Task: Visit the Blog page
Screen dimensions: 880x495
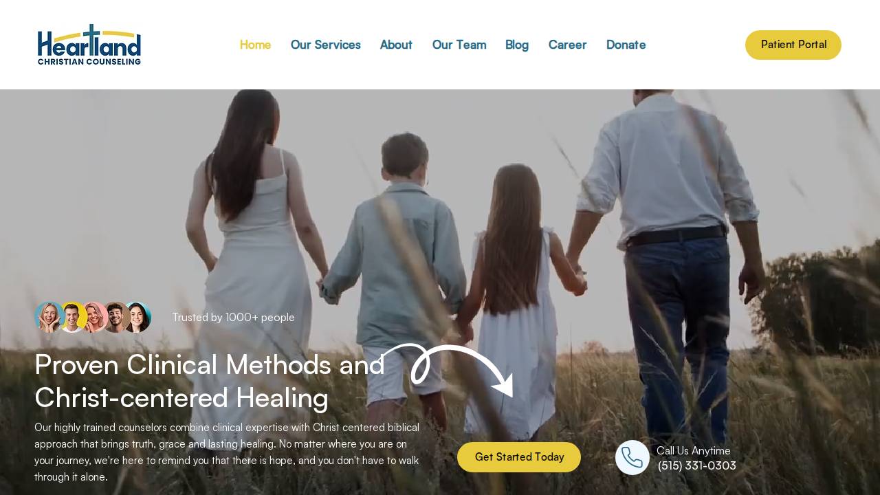Action: 517,45
